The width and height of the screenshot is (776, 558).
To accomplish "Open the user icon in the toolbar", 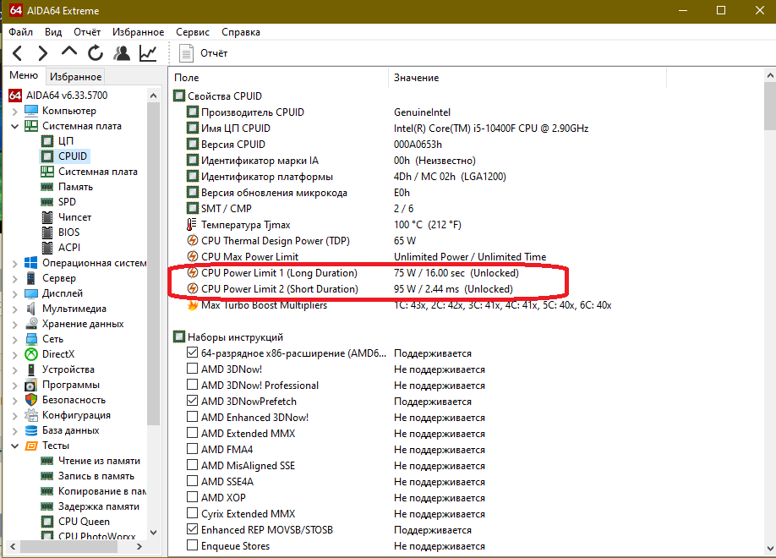I will 122,53.
